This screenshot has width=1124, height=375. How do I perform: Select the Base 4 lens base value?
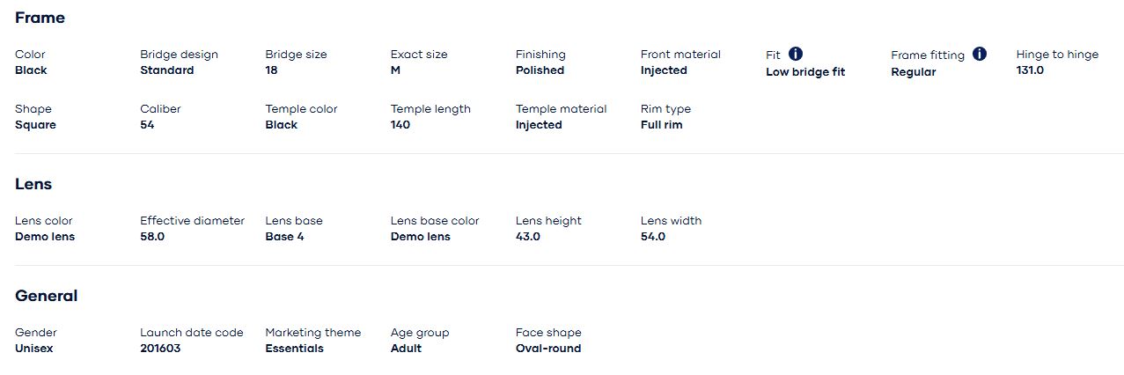pyautogui.click(x=284, y=237)
